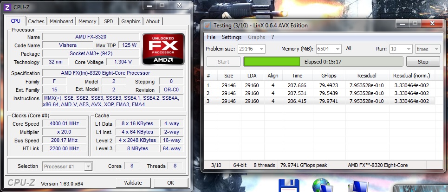Click the 206.415 time value

(297, 101)
